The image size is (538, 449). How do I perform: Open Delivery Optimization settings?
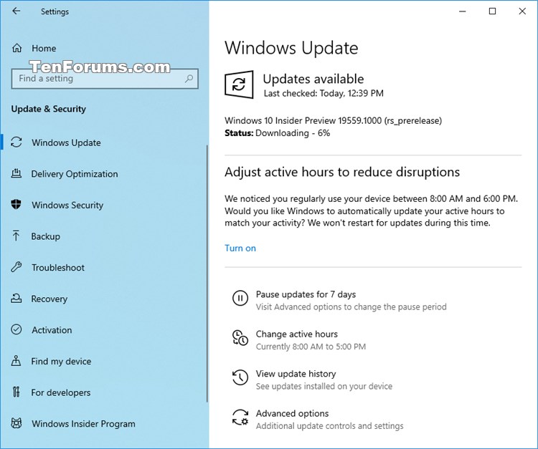[75, 173]
